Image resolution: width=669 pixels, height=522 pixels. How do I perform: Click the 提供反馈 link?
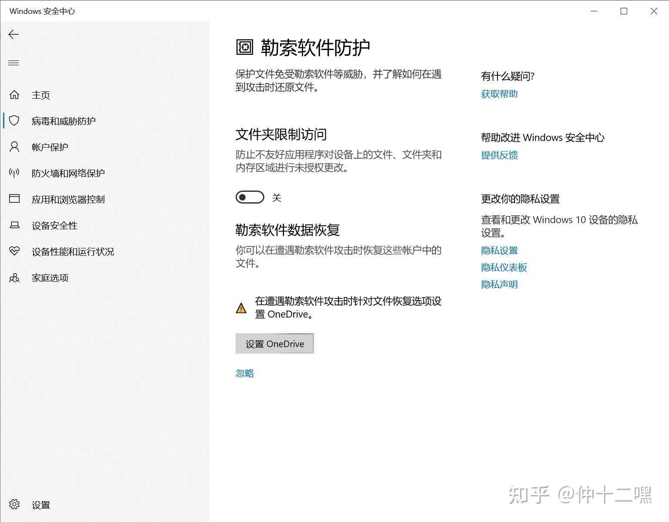pos(499,155)
